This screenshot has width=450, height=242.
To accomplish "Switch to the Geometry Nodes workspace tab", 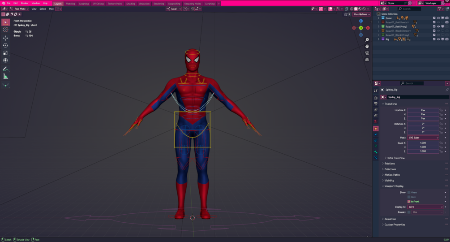I will tap(193, 4).
